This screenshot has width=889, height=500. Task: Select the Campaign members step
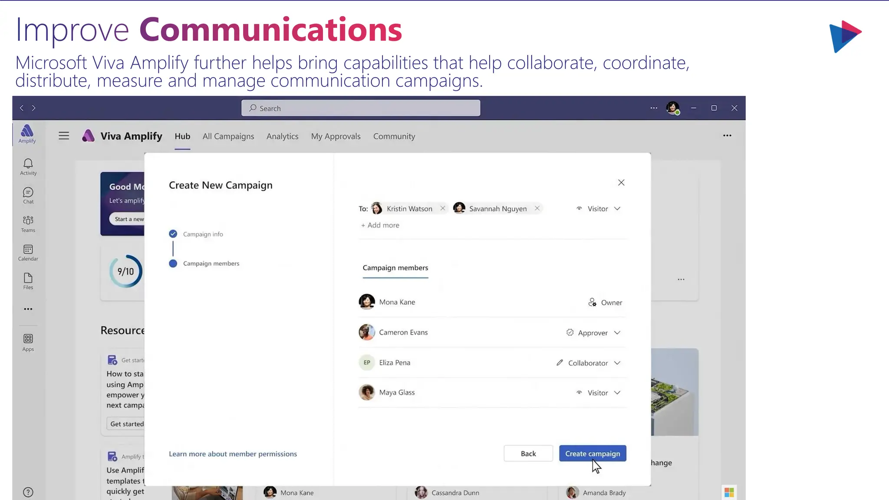coord(204,263)
